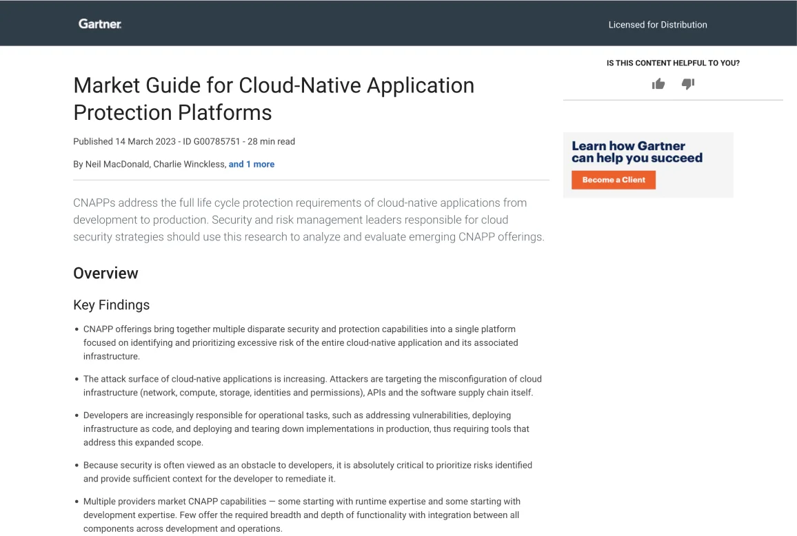Select the Overview section heading
This screenshot has width=797, height=536.
click(105, 273)
